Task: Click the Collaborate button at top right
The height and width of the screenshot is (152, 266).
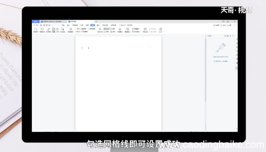Action: pyautogui.click(x=223, y=25)
